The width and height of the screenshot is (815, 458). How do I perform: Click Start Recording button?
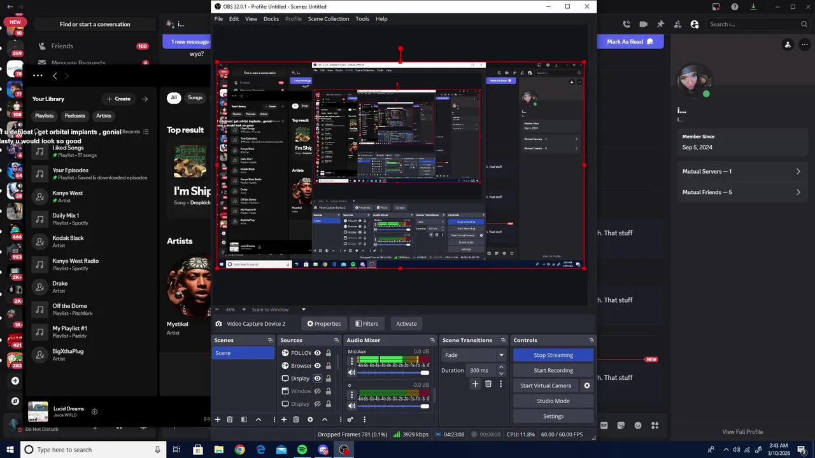pyautogui.click(x=553, y=370)
